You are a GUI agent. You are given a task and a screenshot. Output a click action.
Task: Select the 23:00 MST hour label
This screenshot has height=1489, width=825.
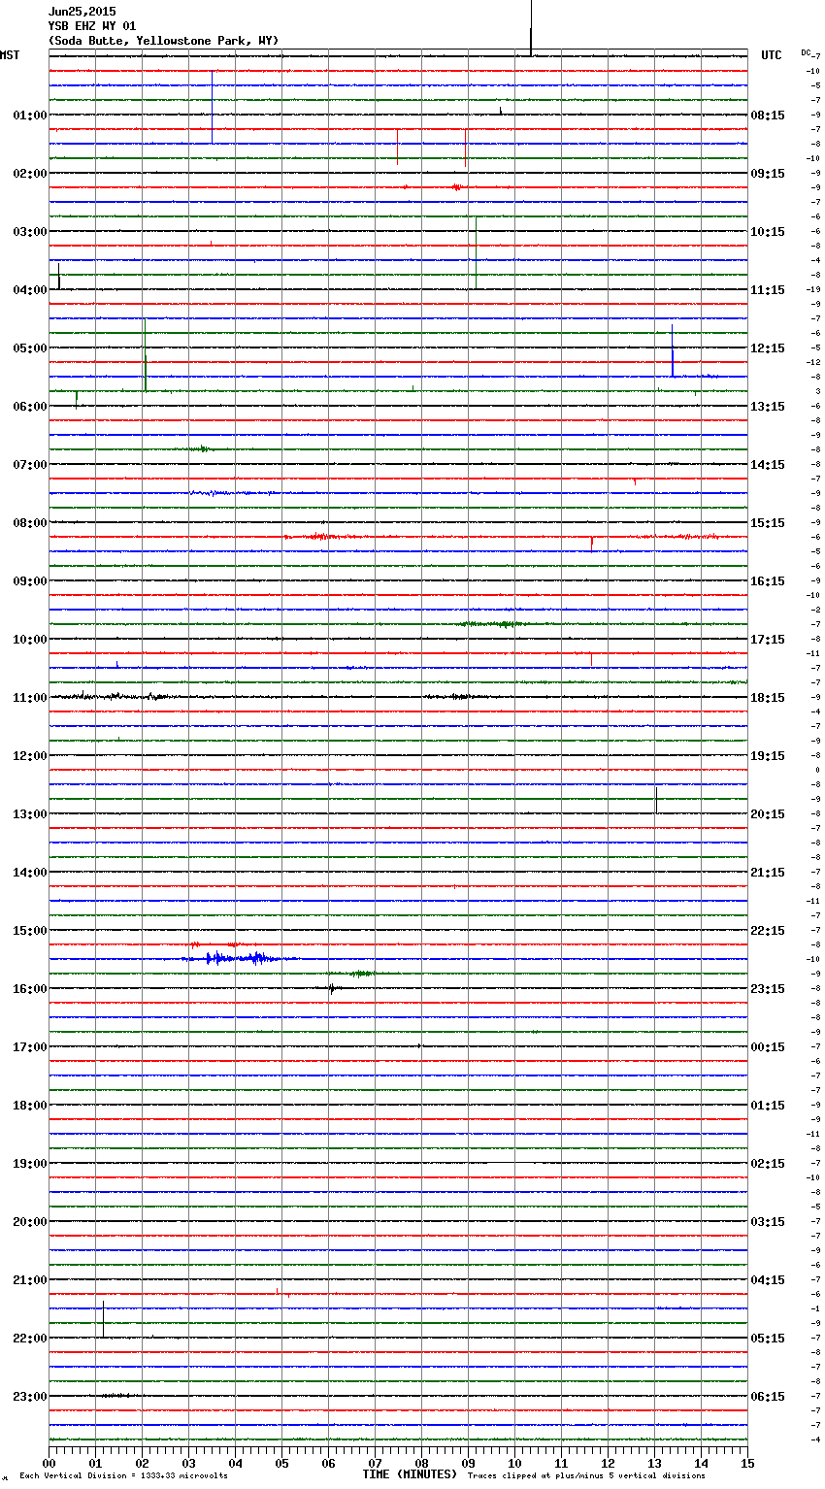(x=30, y=1397)
